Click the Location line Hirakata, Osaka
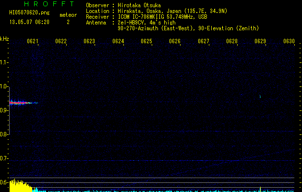Viewport: 302px width, 192px height. (x=172, y=11)
